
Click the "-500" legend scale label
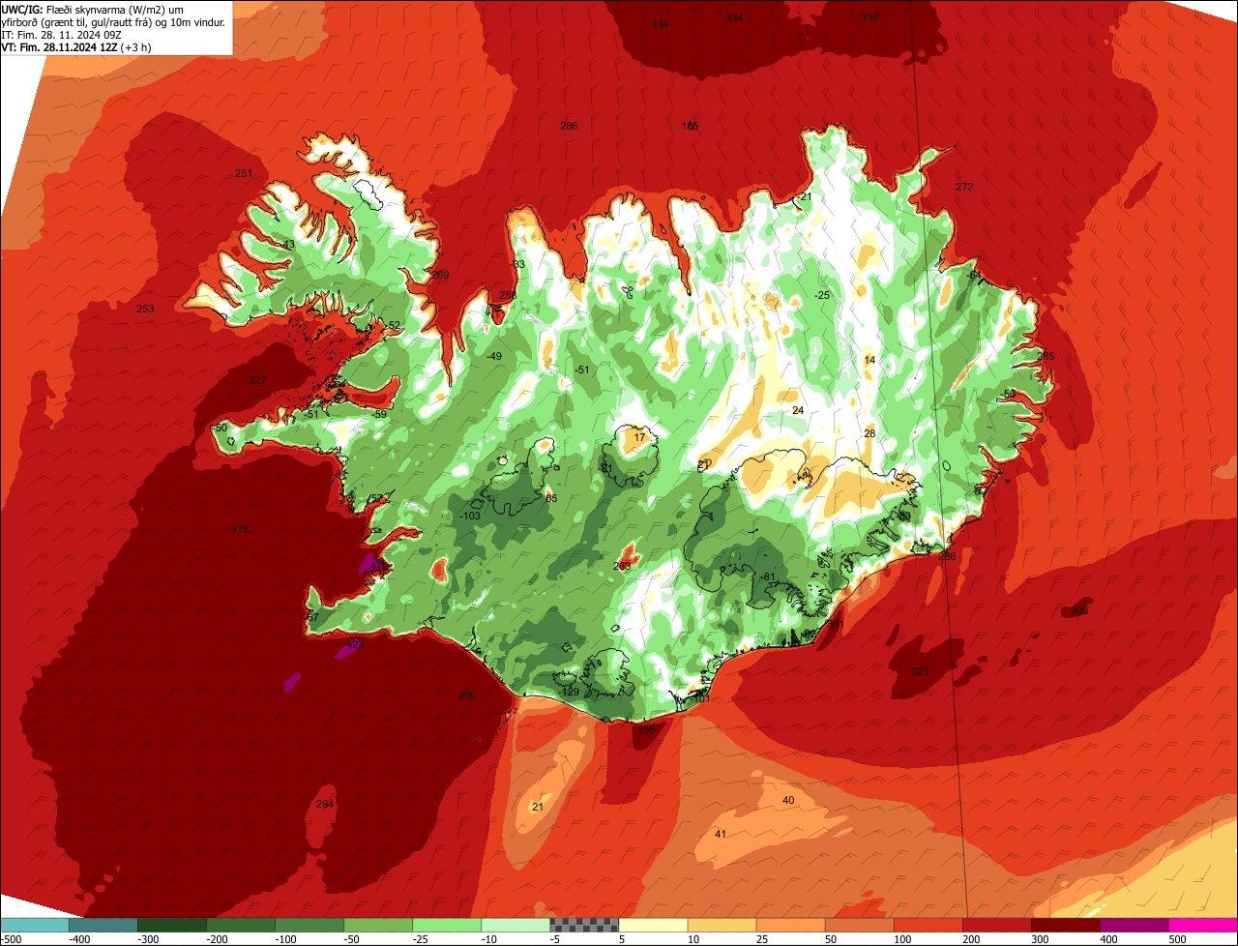pos(11,938)
